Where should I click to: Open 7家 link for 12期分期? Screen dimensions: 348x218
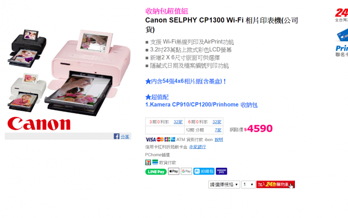coord(218,130)
